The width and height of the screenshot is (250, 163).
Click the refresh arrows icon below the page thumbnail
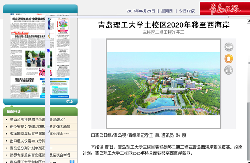[69, 102]
